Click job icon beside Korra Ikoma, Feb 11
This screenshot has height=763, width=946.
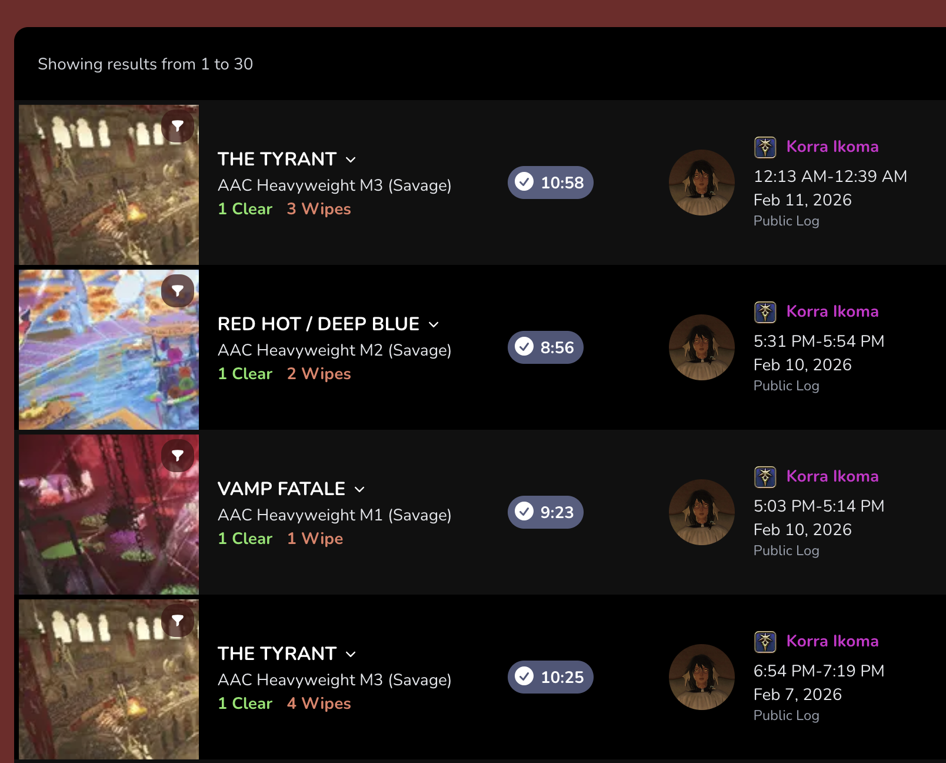click(x=765, y=147)
